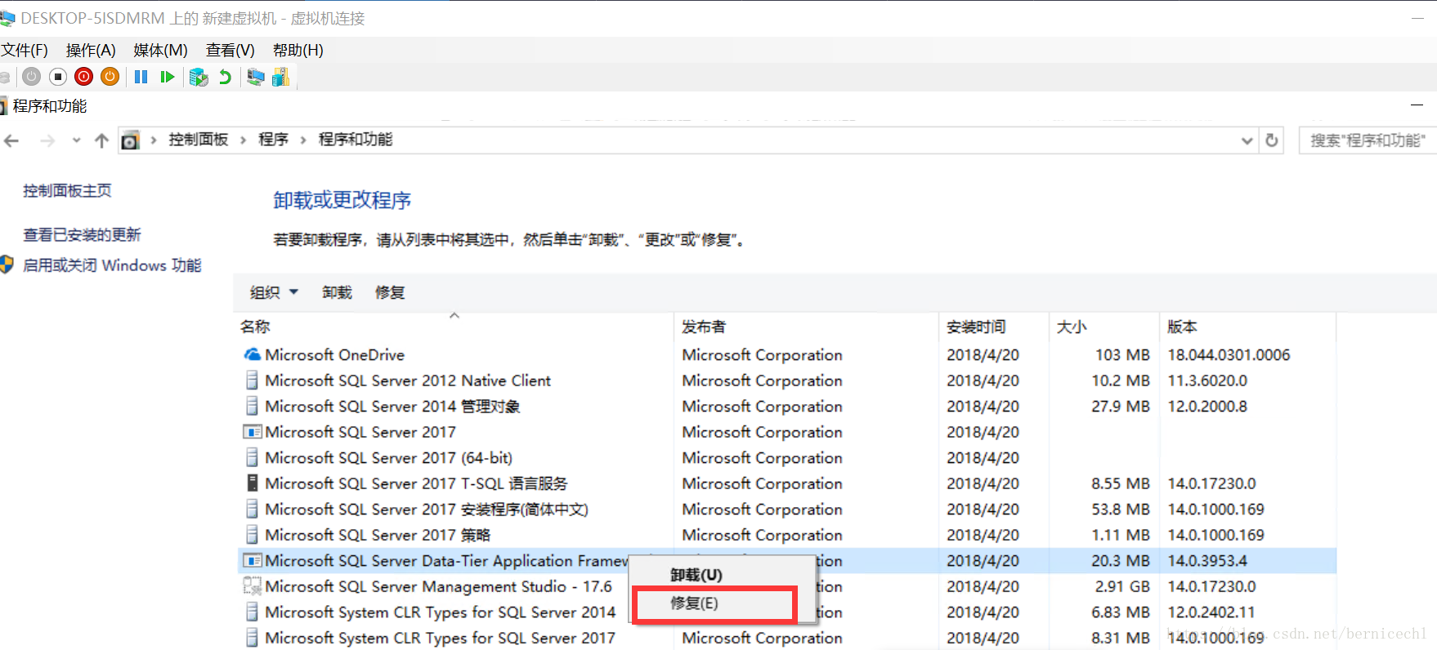Click the orange Save state toolbar icon

coord(110,77)
